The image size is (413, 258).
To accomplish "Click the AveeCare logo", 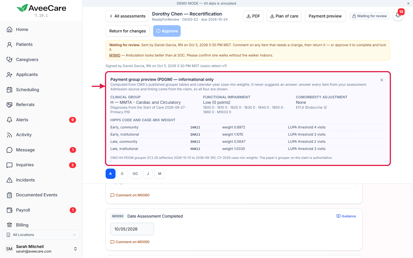I will pos(41,8).
